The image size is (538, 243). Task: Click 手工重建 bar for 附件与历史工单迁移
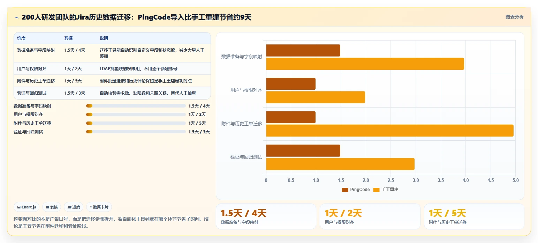[x=390, y=131]
